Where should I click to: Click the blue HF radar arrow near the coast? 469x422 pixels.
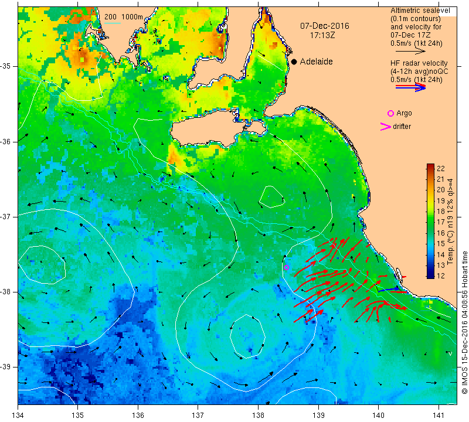click(x=388, y=290)
